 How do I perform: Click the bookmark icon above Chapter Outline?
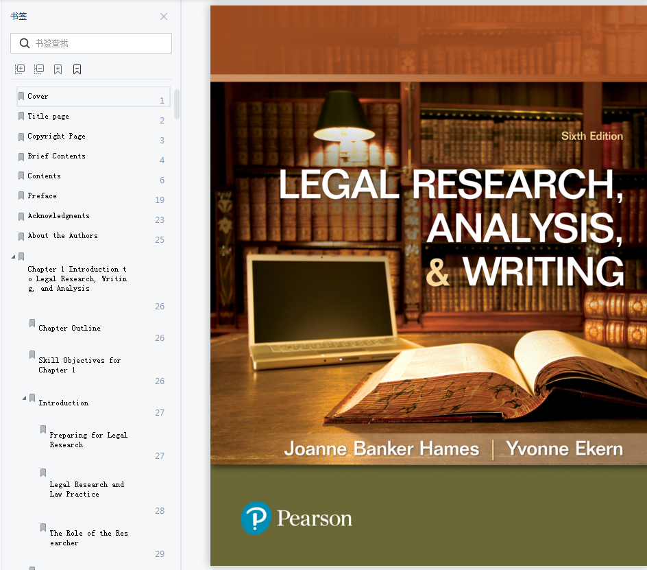[32, 323]
